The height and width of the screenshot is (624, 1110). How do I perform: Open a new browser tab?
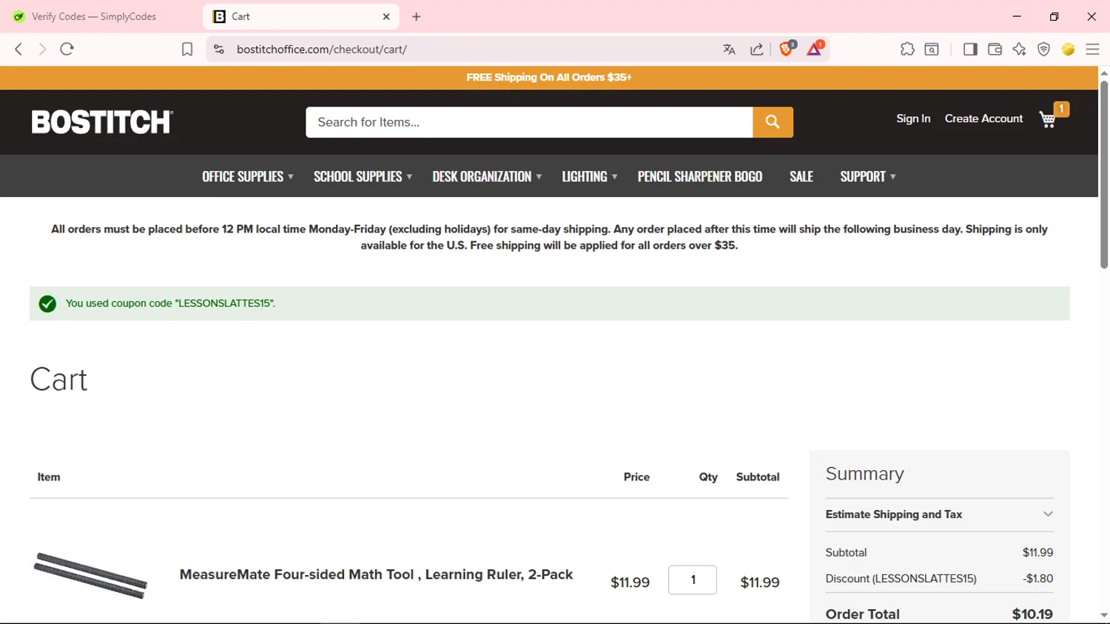click(x=417, y=16)
